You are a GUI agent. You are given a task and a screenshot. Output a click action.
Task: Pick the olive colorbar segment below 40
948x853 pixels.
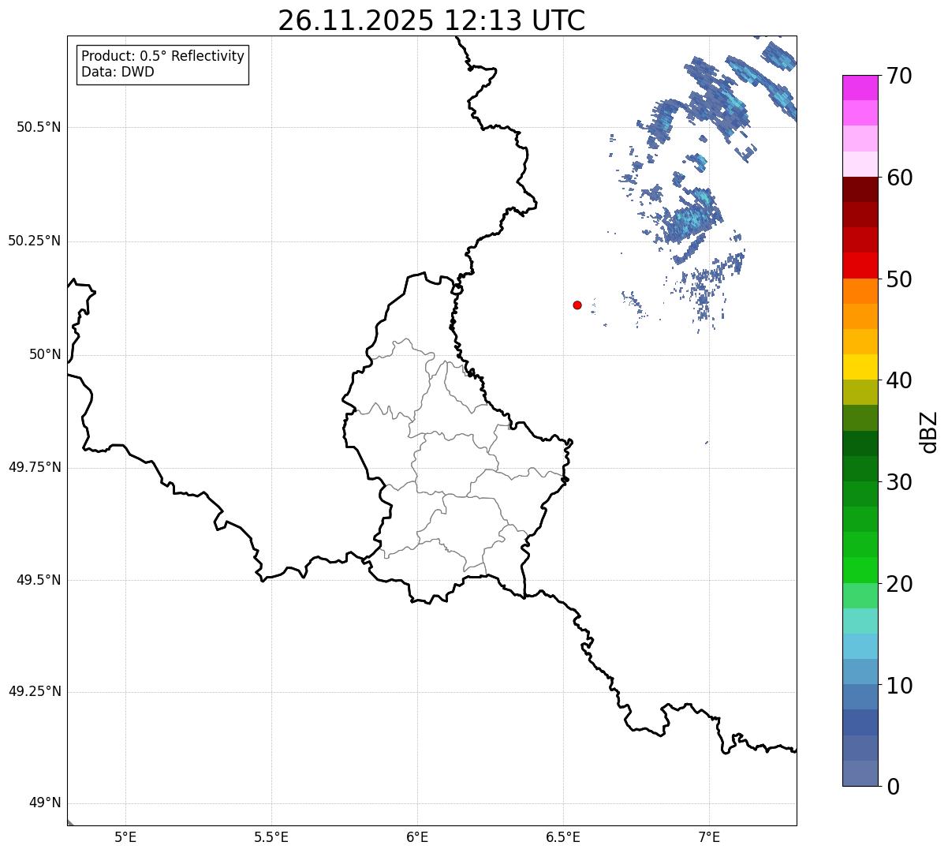[x=860, y=392]
